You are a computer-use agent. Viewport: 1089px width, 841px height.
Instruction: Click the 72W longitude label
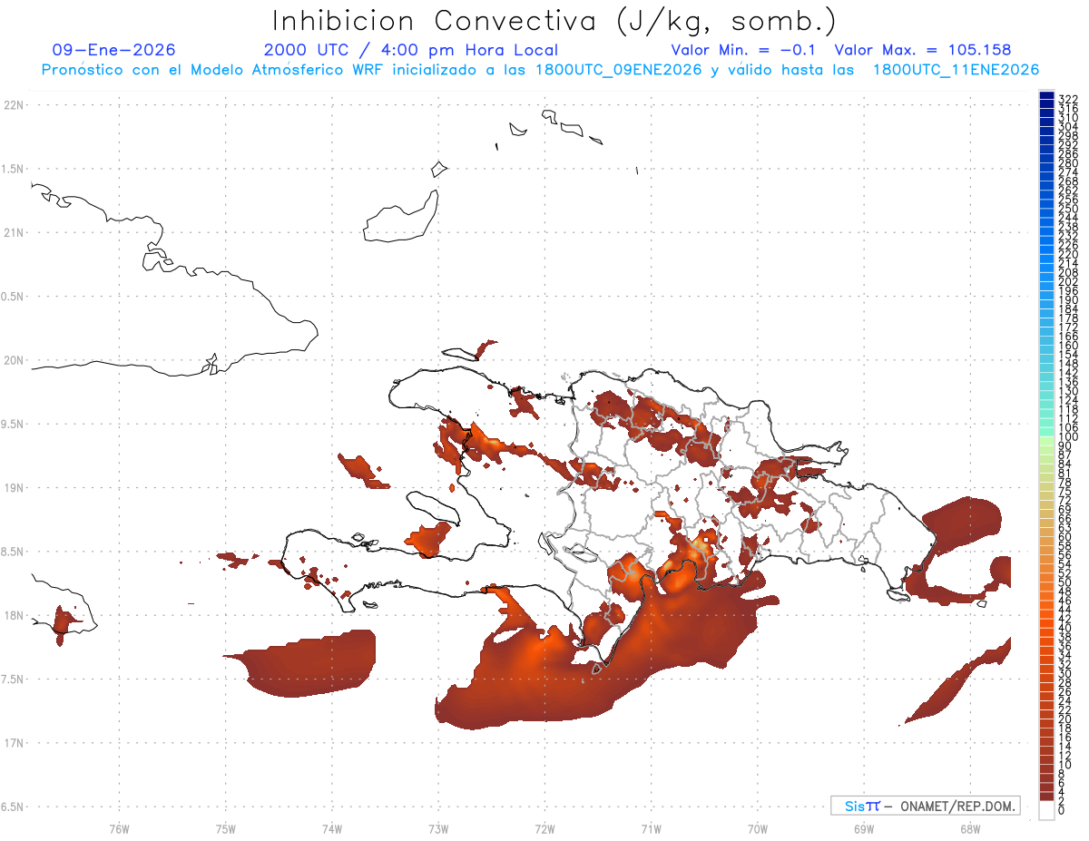tap(544, 828)
